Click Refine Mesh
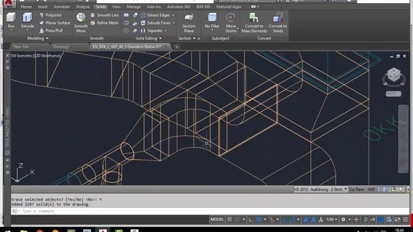Screen dimensions: 413x232 tap(105, 23)
